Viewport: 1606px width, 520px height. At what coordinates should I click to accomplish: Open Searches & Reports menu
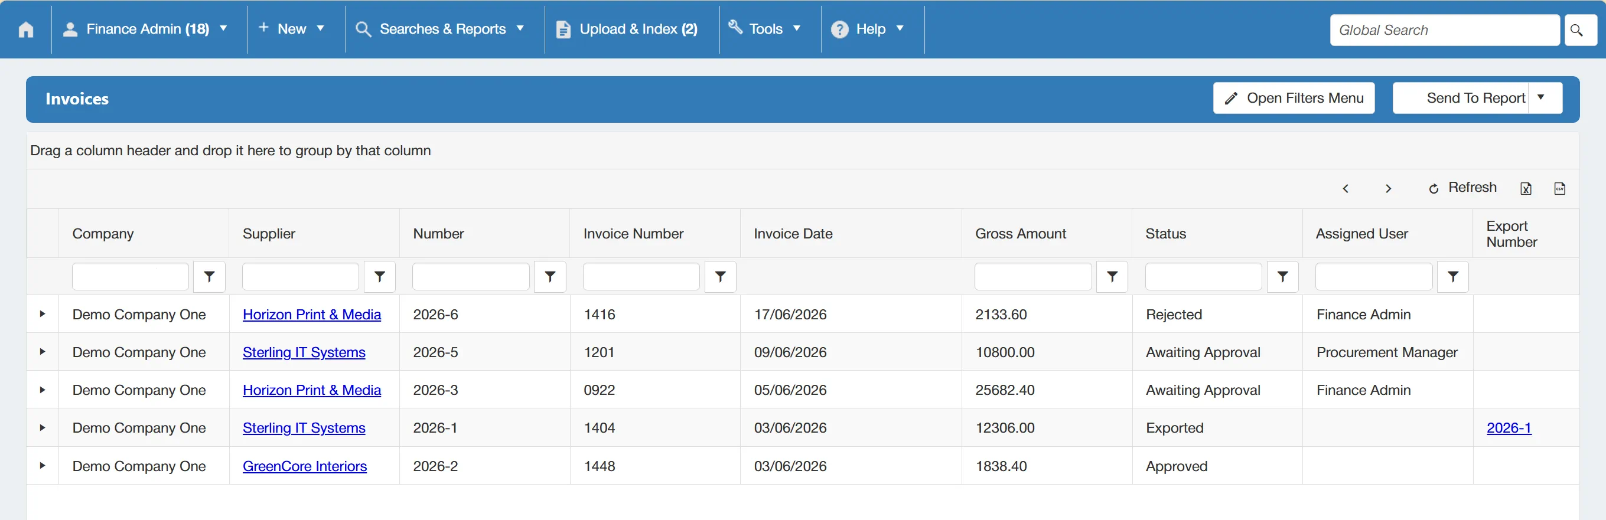(x=440, y=30)
